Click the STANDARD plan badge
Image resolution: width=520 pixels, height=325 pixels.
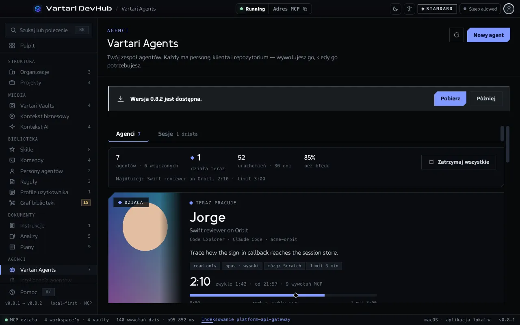point(437,9)
